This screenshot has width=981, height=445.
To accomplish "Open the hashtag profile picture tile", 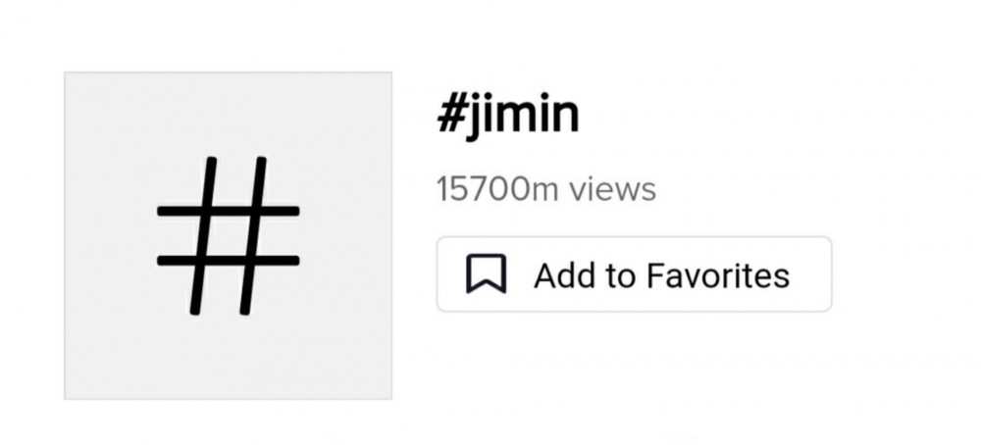I will pyautogui.click(x=228, y=235).
